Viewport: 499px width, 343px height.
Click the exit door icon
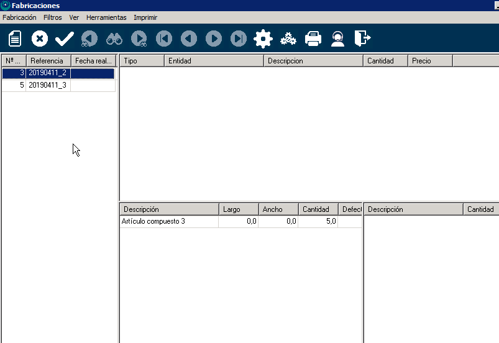point(362,39)
